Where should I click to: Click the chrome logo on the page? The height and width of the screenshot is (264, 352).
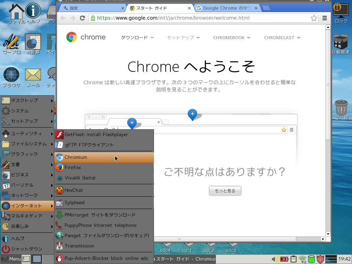(x=86, y=37)
